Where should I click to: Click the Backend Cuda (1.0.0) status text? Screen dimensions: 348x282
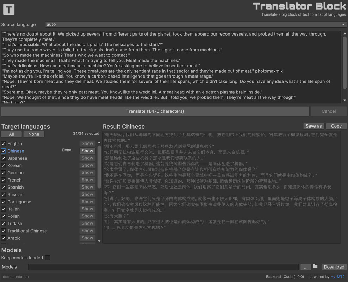[285, 277]
